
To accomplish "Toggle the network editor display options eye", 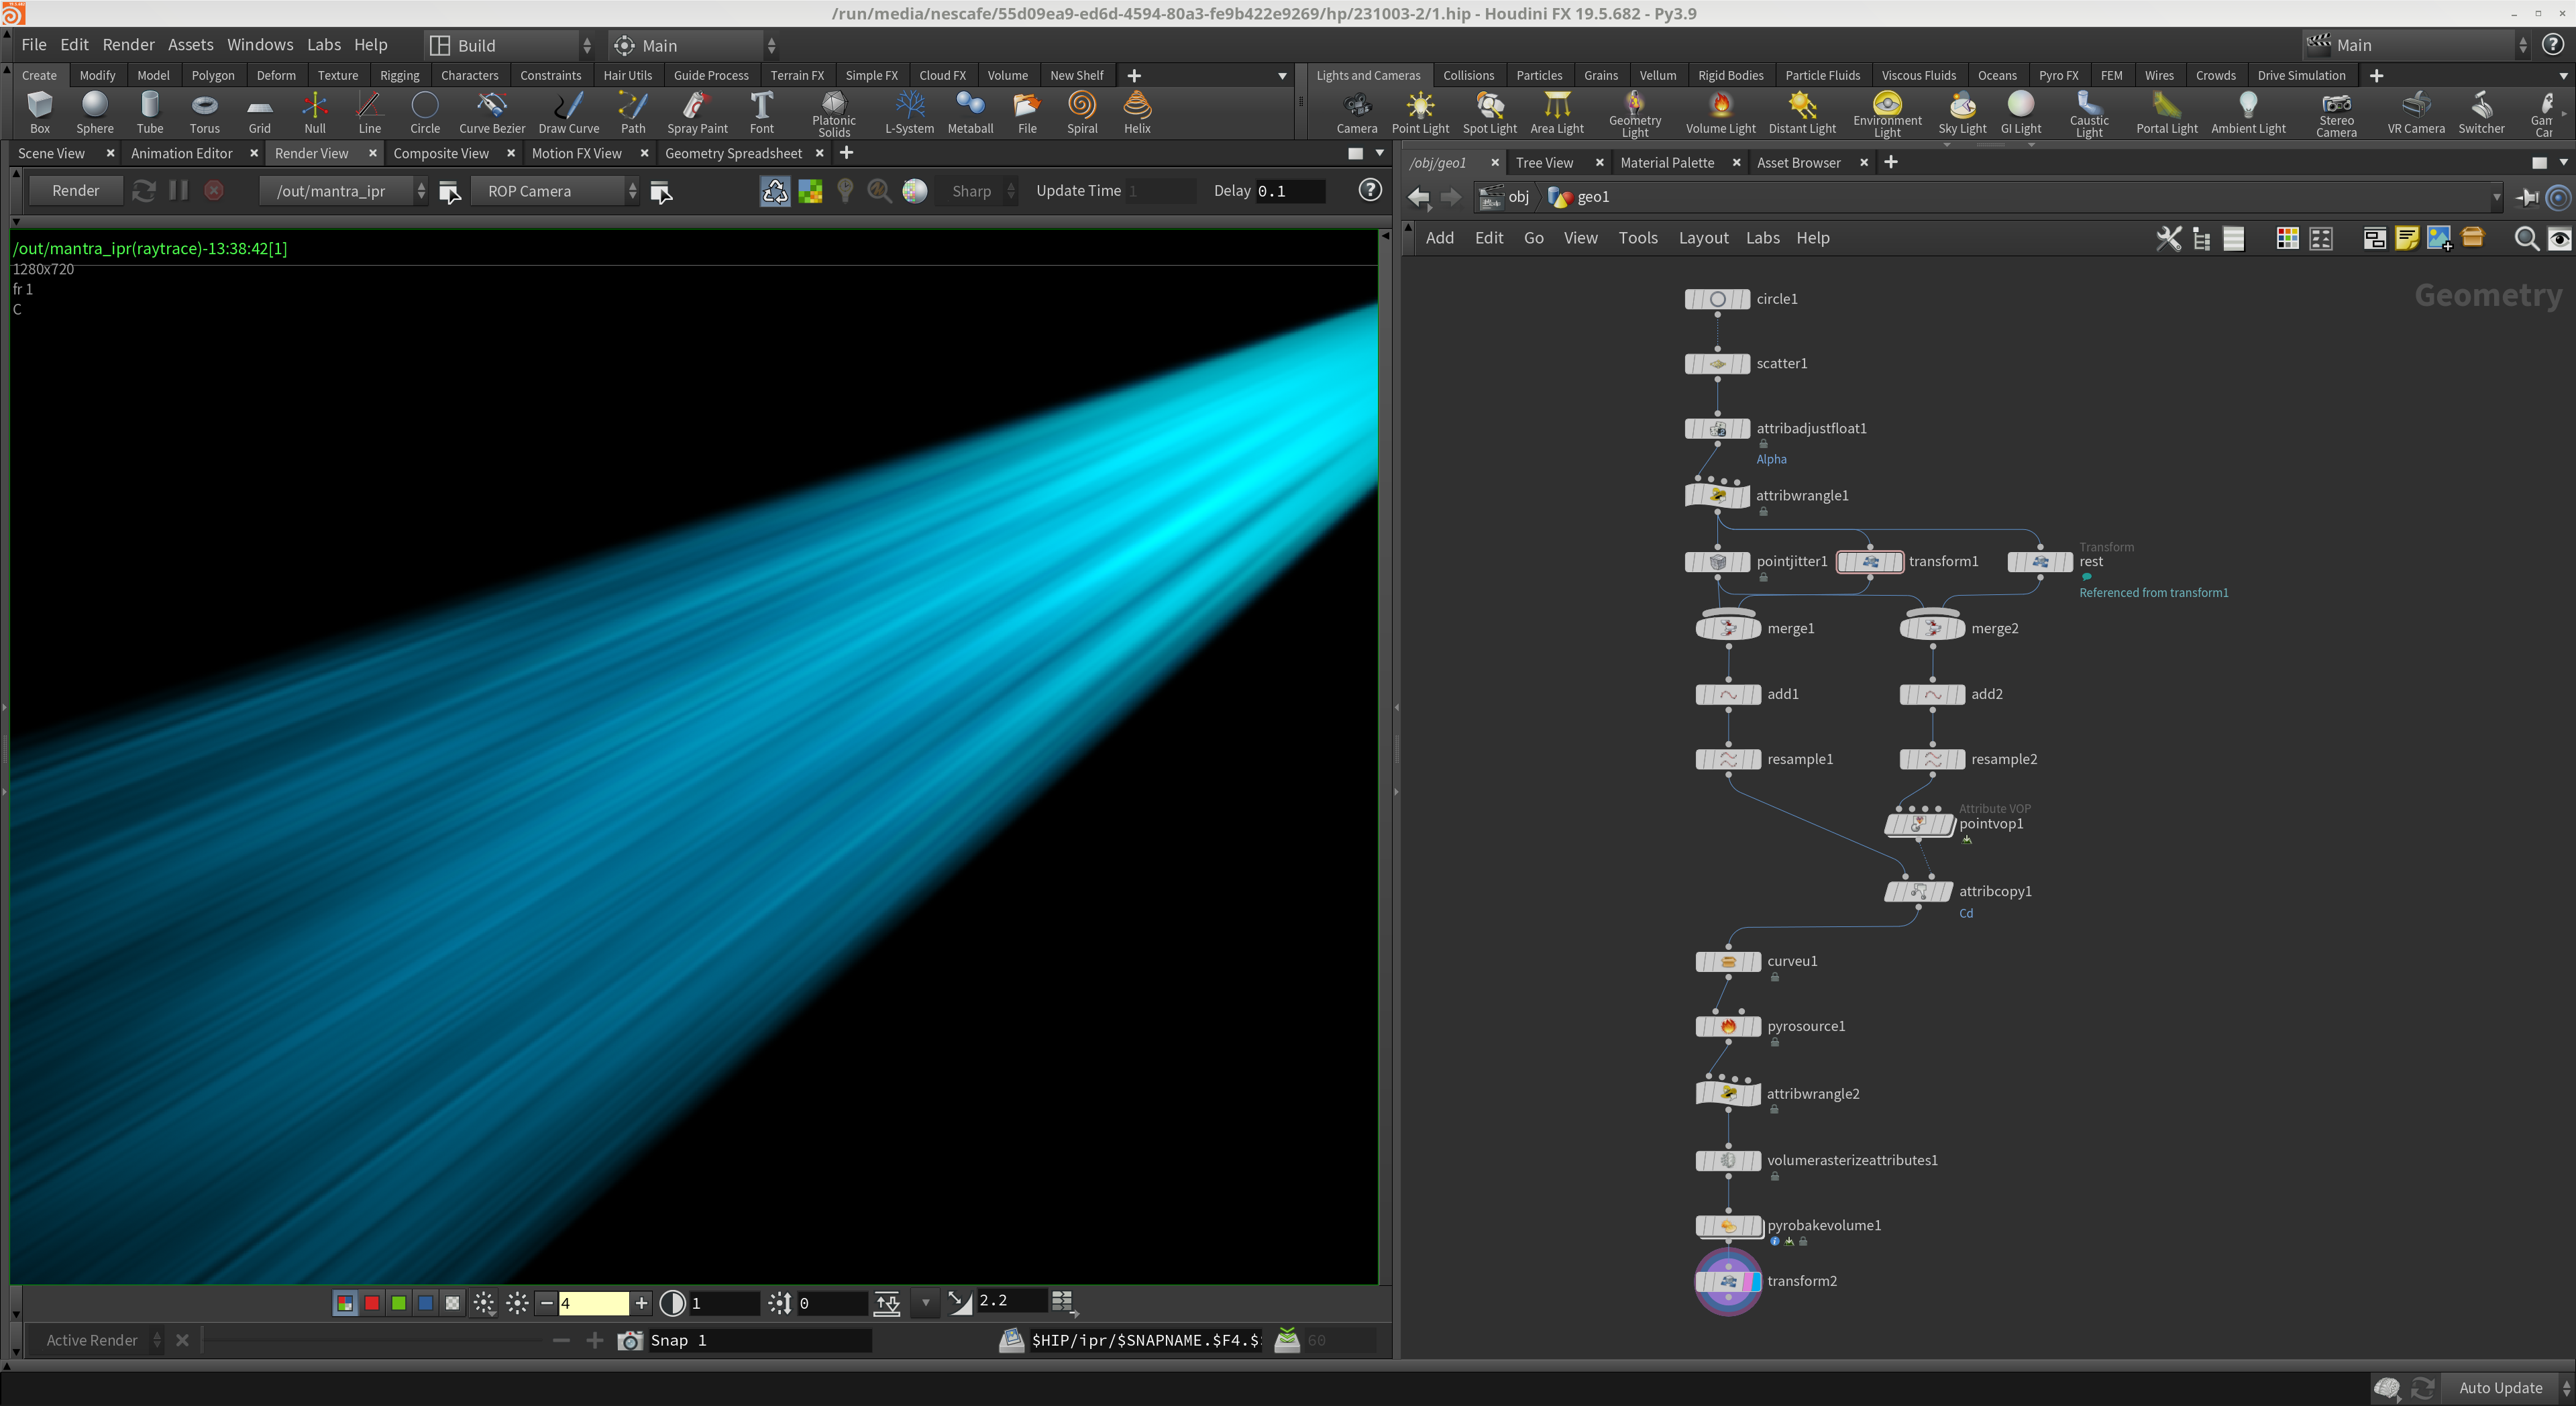I will pos(2559,238).
